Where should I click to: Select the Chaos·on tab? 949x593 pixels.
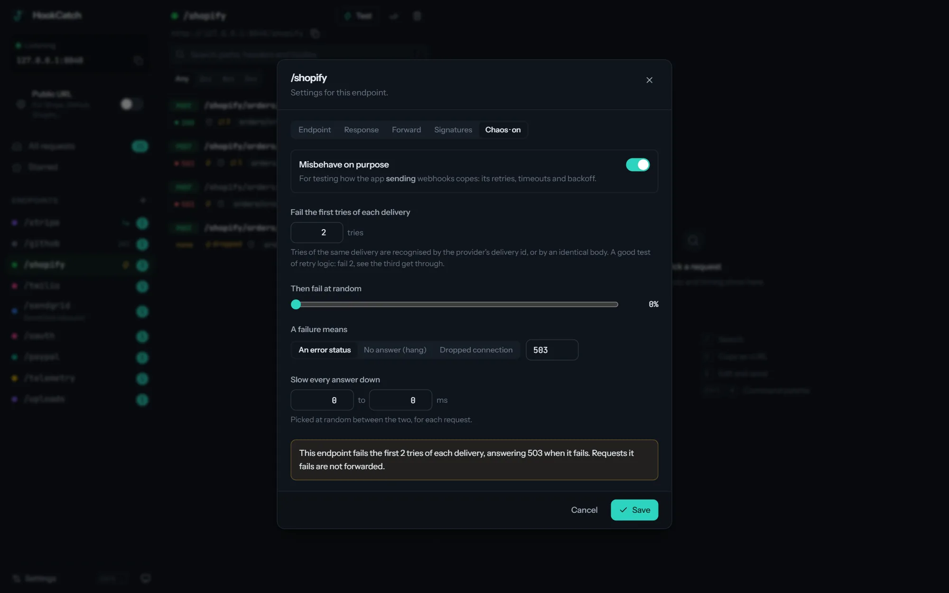pos(502,130)
